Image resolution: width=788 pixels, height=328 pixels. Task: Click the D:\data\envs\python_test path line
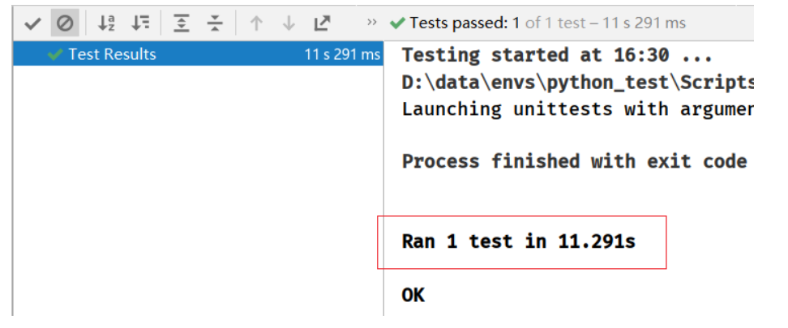click(x=578, y=82)
